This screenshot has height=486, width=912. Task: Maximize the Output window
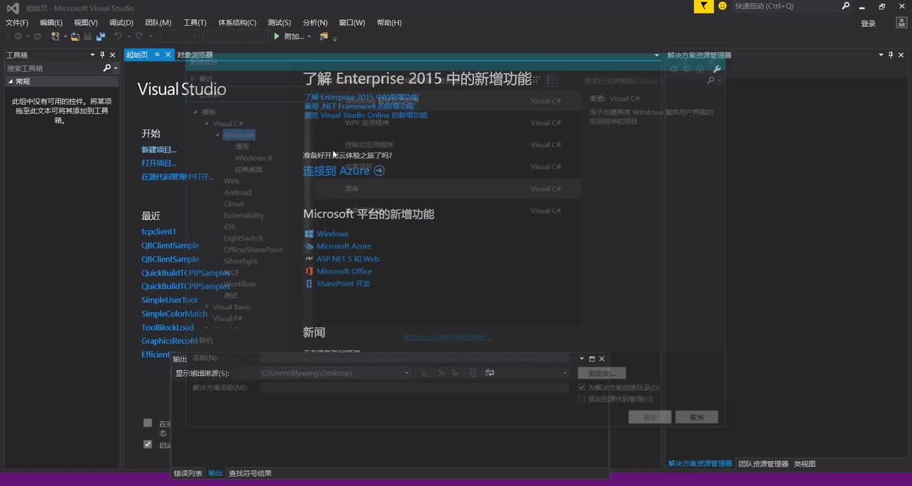592,359
